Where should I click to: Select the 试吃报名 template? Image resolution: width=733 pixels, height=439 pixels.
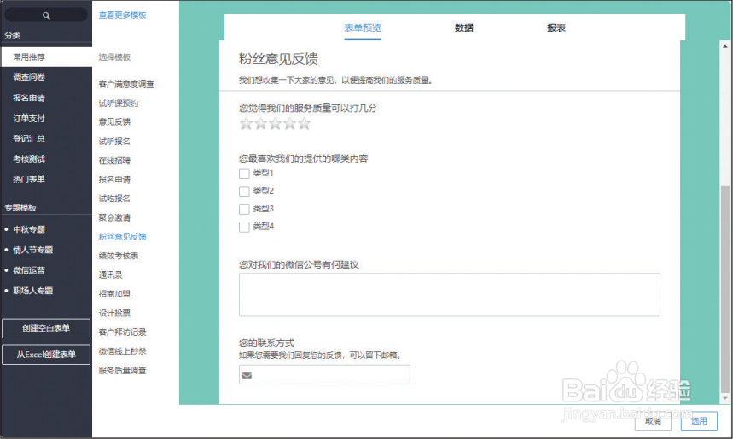click(x=114, y=199)
